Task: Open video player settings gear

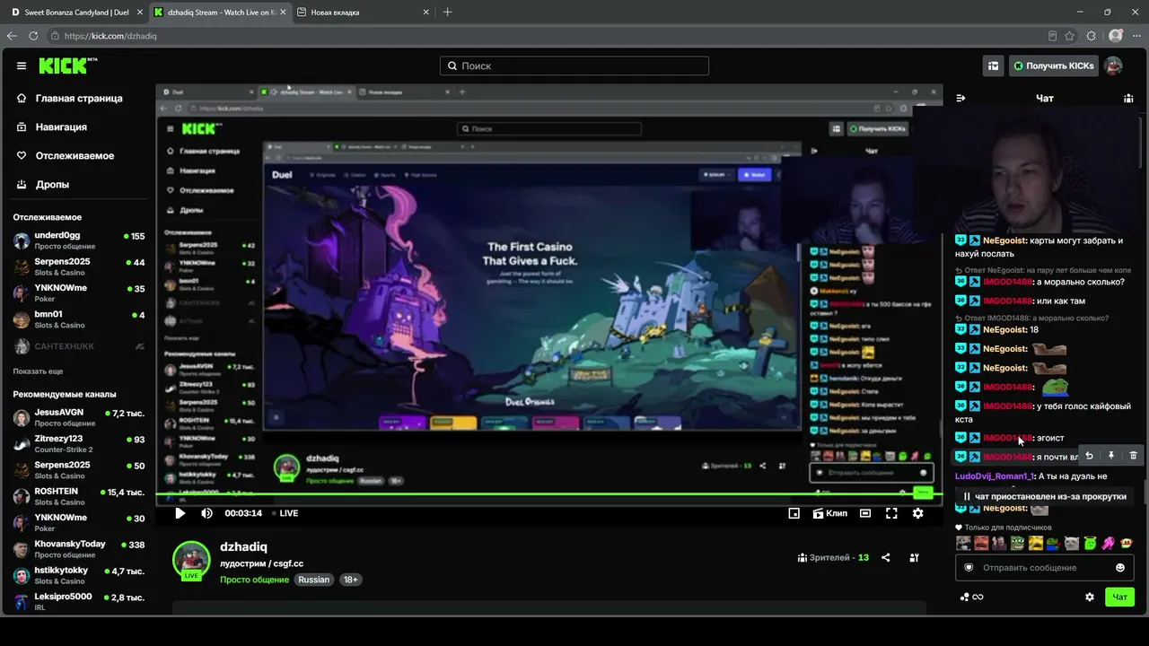Action: pos(917,513)
